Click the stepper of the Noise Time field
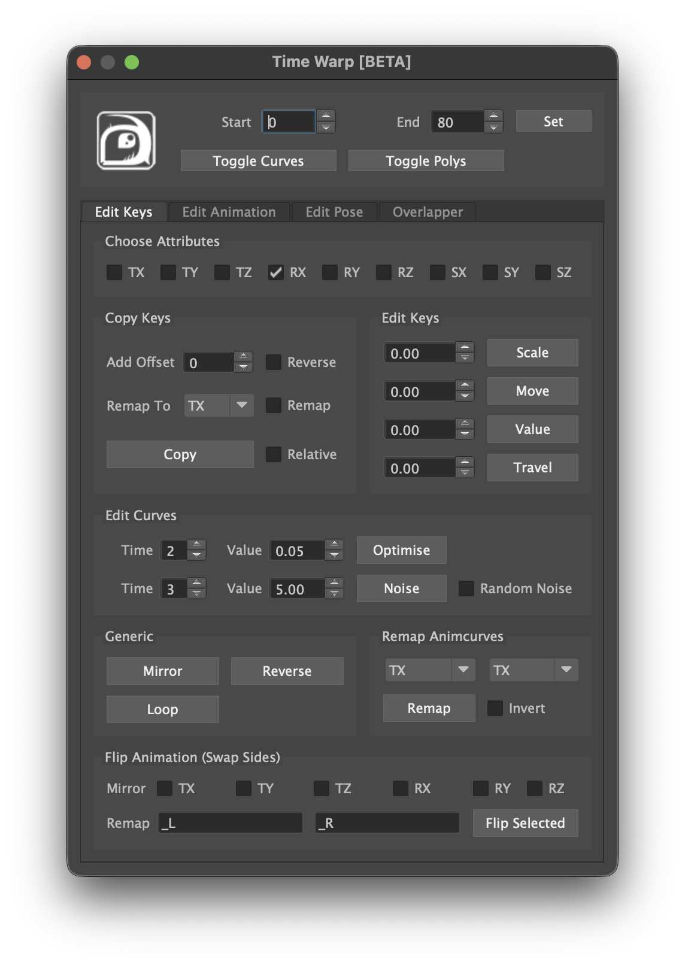Screen dimensions: 685x965 coord(196,588)
